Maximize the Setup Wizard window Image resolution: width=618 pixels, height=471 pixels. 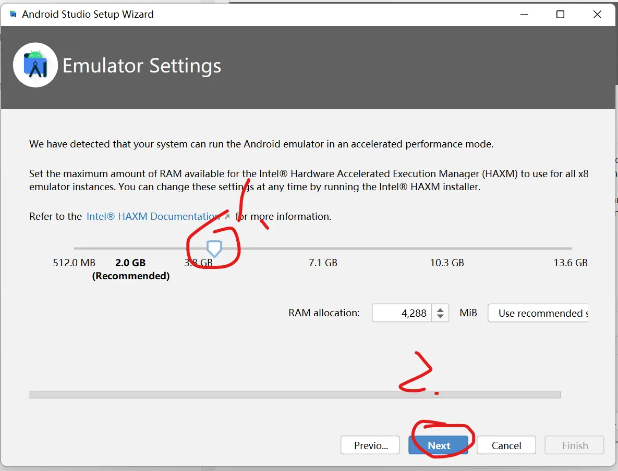pyautogui.click(x=560, y=14)
